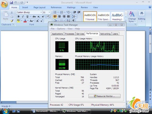The height and width of the screenshot is (114, 152).
Task: Apply the Heading 1 style
Action: point(117,17)
